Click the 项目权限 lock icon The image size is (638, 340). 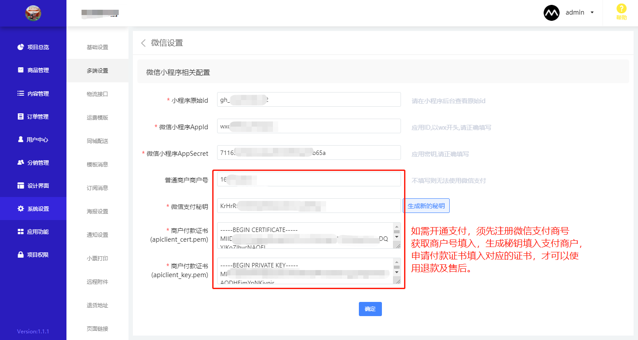point(20,255)
